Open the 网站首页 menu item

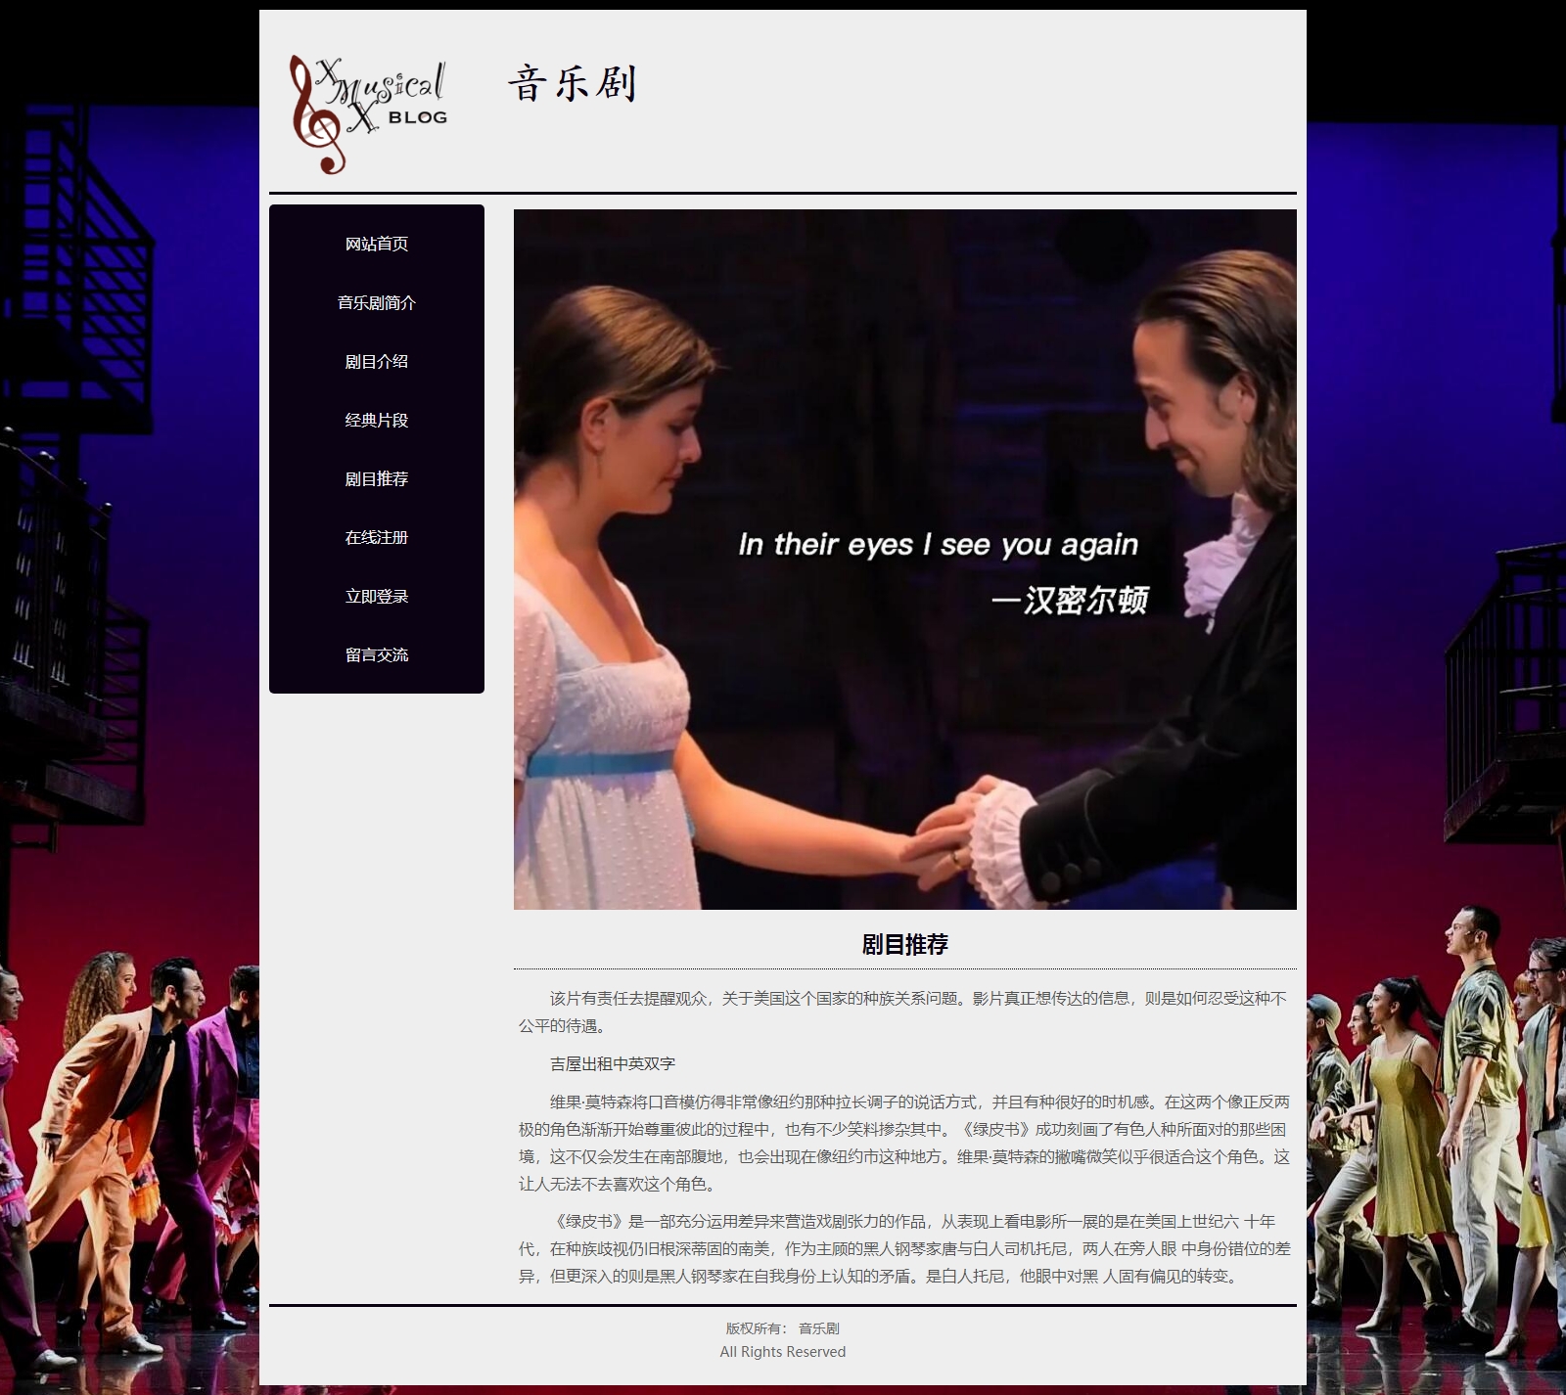(x=377, y=244)
